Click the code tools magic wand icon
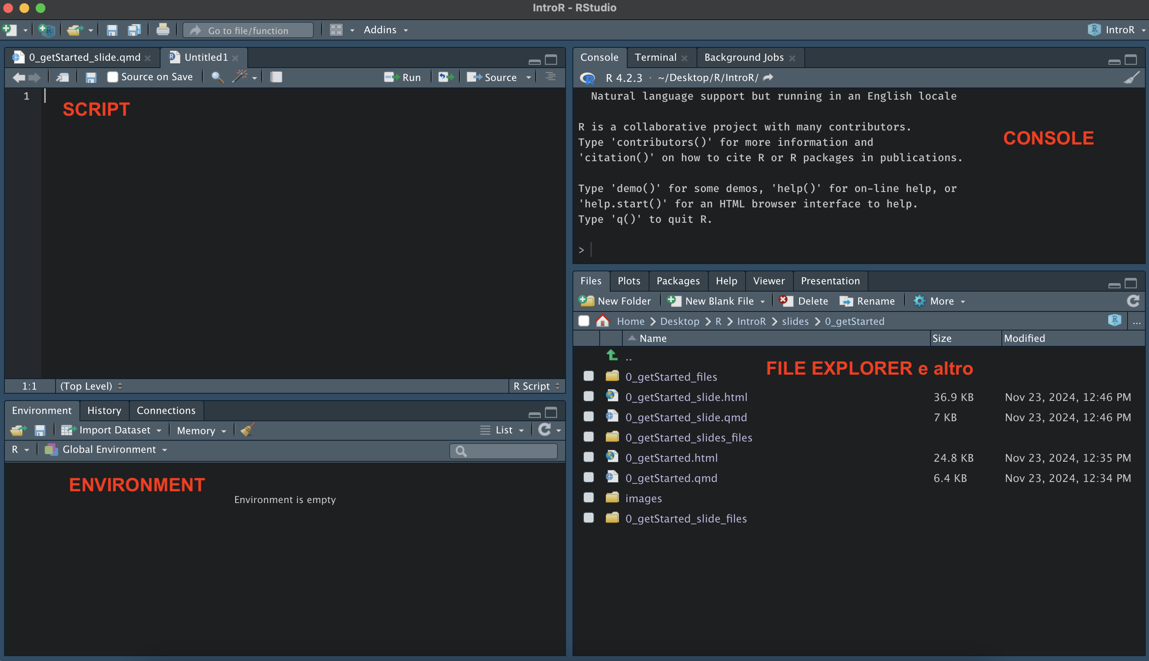 pos(240,77)
